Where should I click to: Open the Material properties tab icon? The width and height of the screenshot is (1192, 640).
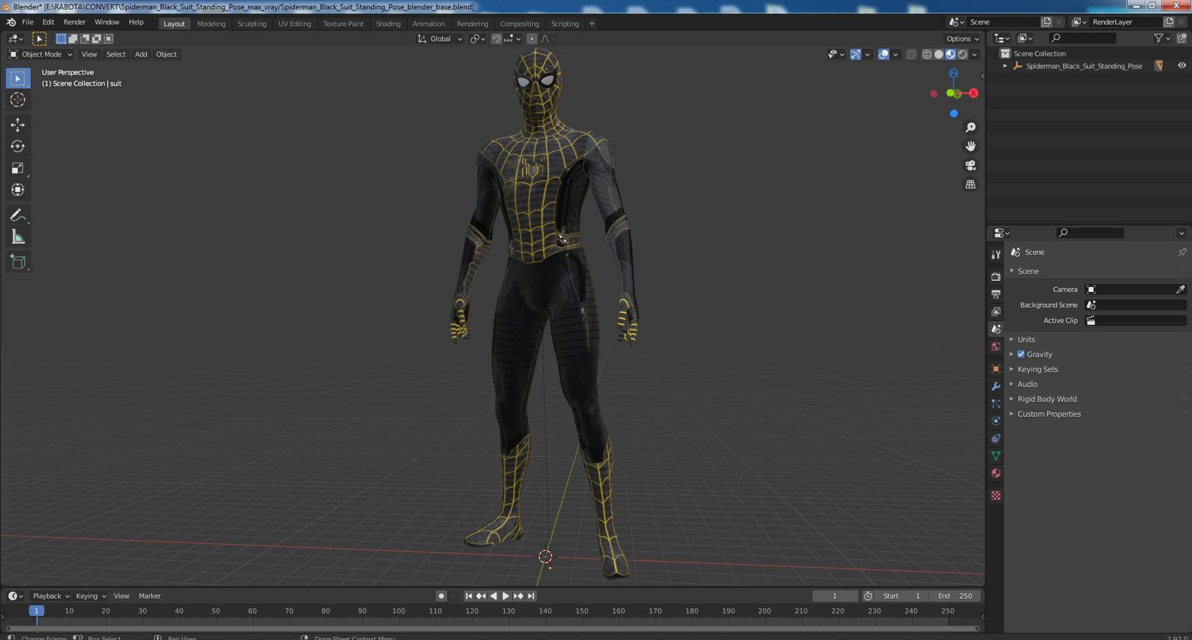[996, 473]
